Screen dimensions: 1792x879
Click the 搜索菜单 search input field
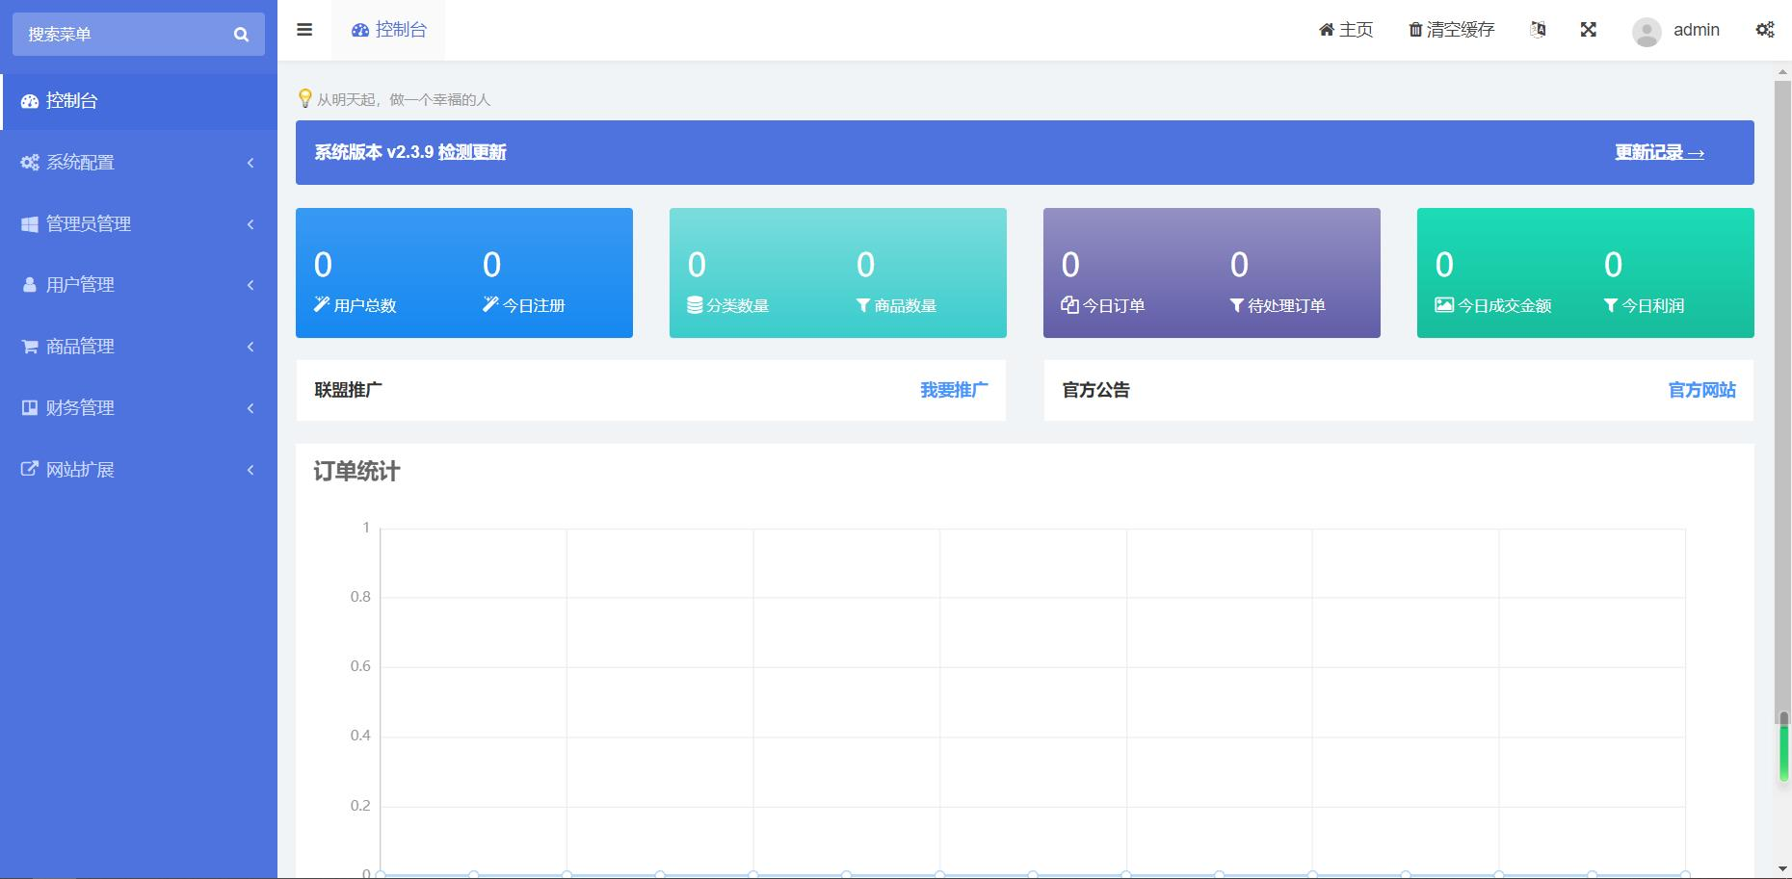[120, 35]
